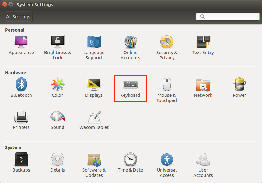
Task: Click the magnifier icon in search box
Action: 202,16
